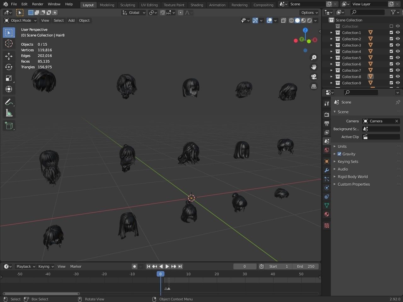403x302 pixels.
Task: Activate the Rotate tool
Action: coord(9,67)
